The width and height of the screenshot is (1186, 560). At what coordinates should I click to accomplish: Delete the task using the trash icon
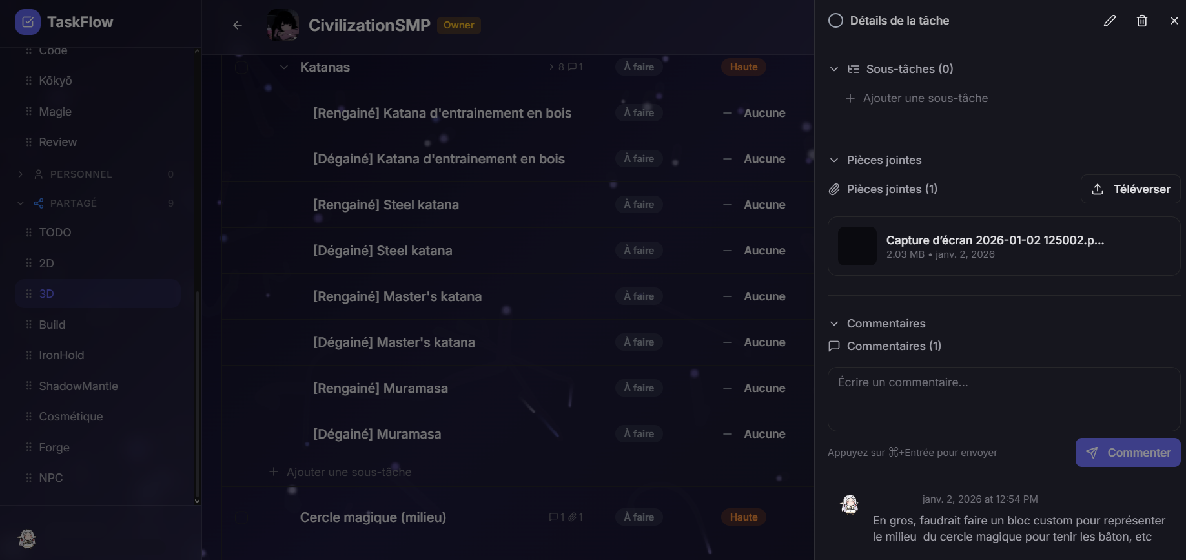[x=1142, y=21]
